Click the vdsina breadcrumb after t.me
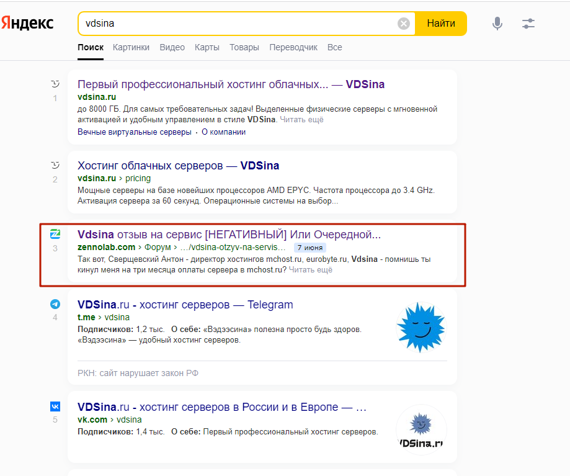Image resolution: width=570 pixels, height=476 pixels. (117, 318)
